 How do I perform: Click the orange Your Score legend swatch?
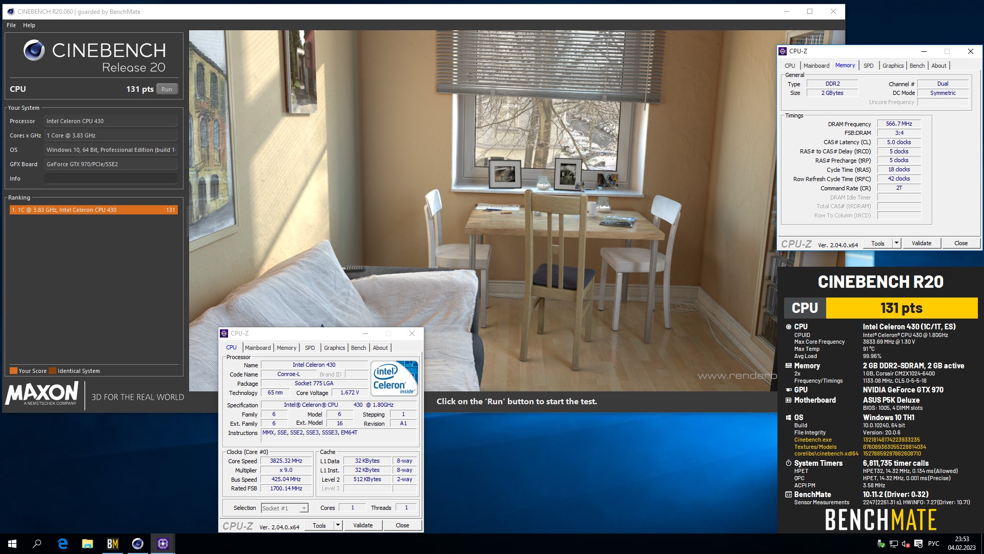(13, 371)
